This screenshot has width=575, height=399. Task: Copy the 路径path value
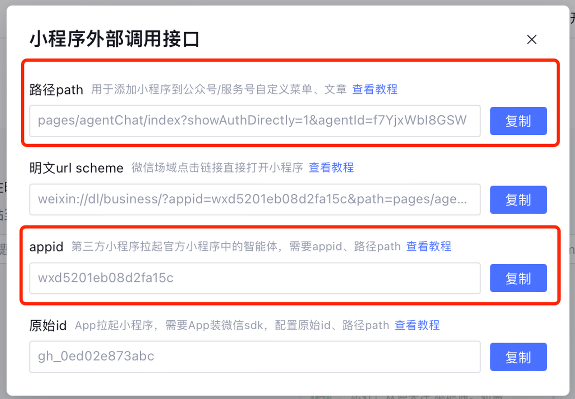pos(518,121)
